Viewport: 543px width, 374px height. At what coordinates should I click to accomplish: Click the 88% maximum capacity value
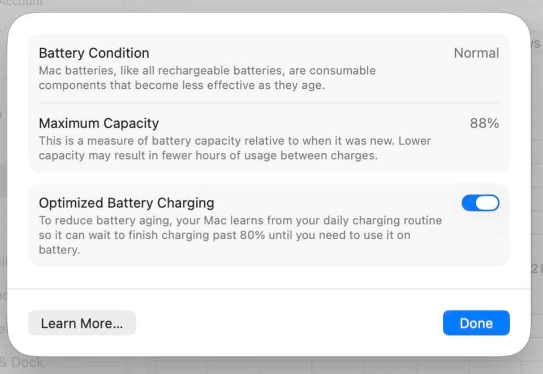click(x=484, y=123)
